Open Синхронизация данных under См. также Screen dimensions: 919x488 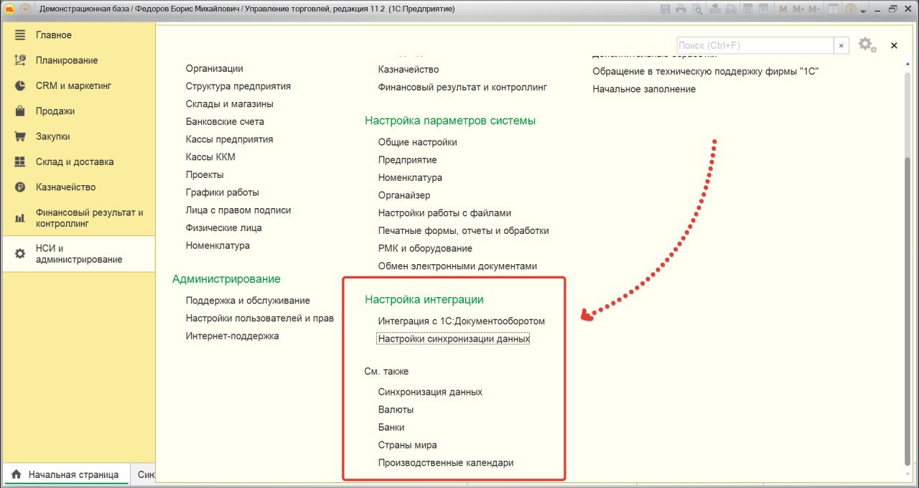tap(430, 392)
